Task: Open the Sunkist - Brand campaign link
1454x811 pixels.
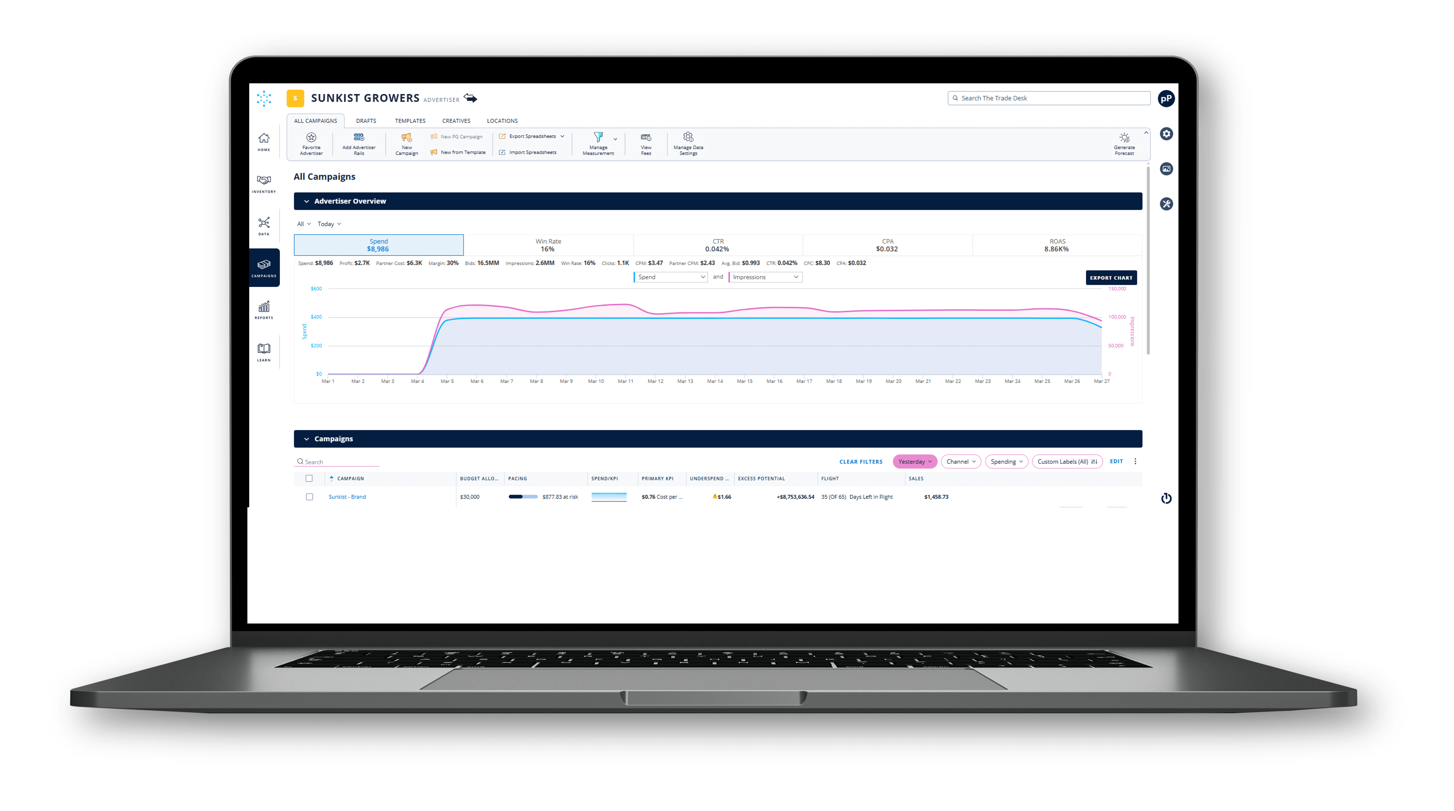Action: (347, 497)
